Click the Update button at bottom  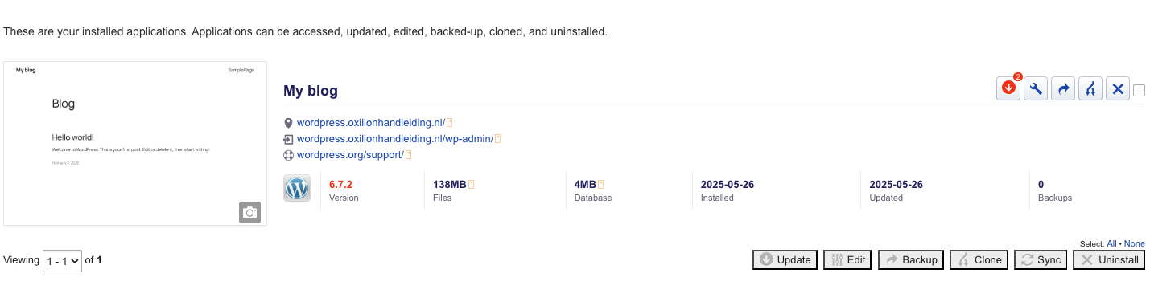pos(785,260)
